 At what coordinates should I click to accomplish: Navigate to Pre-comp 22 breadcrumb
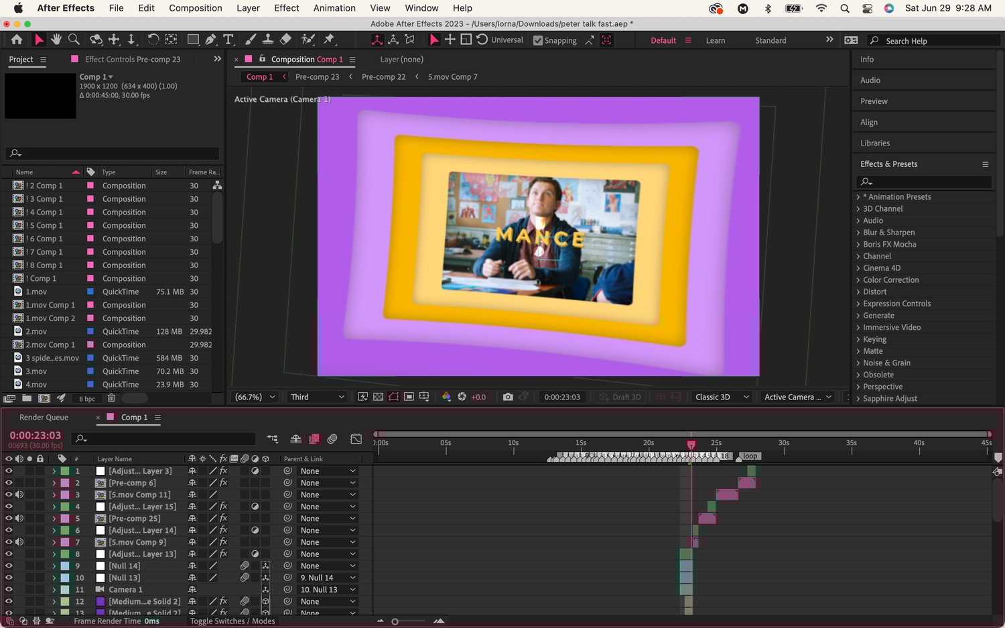(383, 77)
